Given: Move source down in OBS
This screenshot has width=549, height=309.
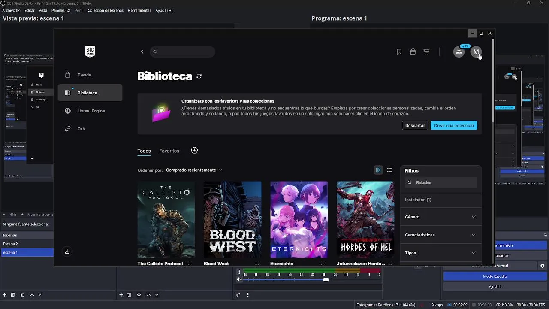Looking at the screenshot, I should [x=157, y=295].
